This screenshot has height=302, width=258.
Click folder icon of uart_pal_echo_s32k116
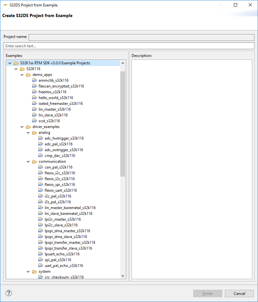pyautogui.click(x=41, y=265)
